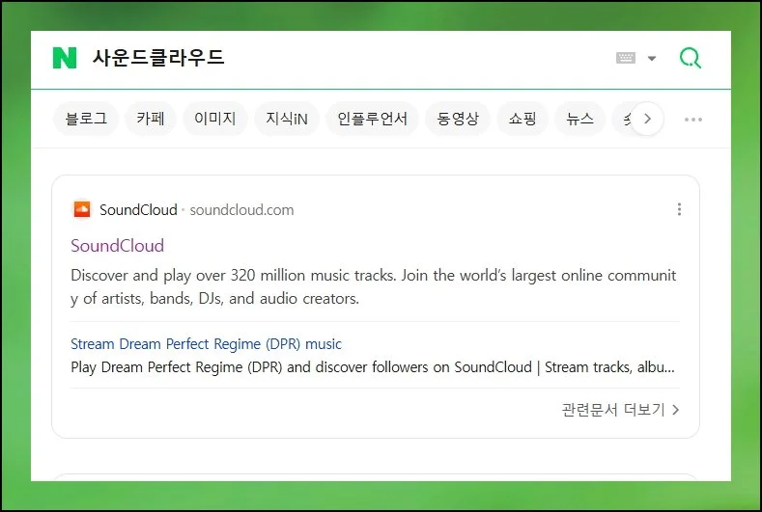Open the virtual keyboard input icon
The height and width of the screenshot is (512, 762).
click(x=626, y=58)
